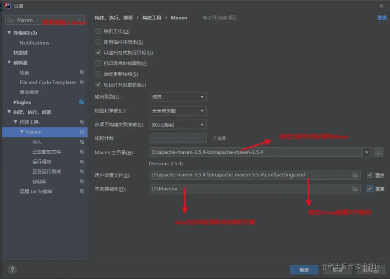The image size is (390, 279).
Task: Open 远程 Jar 存储库 settings
Action: point(36,191)
